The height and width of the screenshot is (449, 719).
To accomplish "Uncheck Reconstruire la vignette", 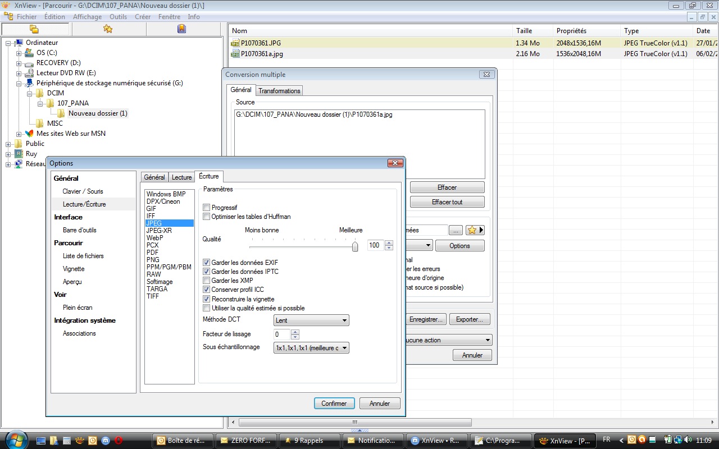I will point(206,299).
